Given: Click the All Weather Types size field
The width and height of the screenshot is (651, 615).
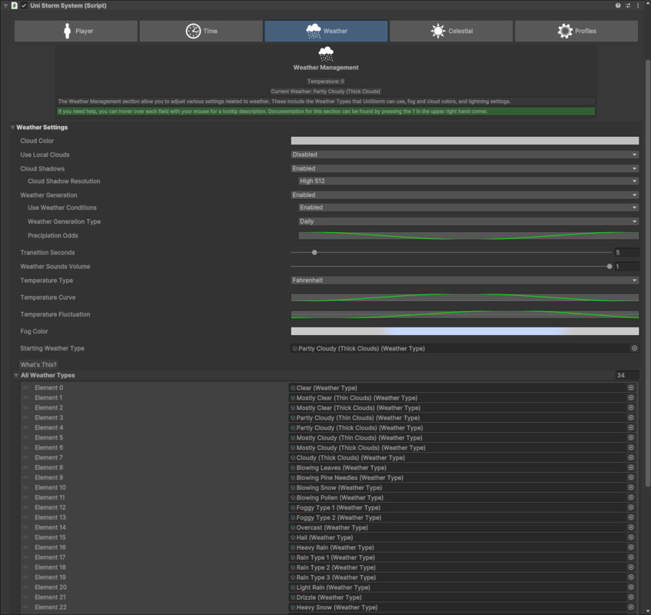Looking at the screenshot, I should (x=627, y=375).
